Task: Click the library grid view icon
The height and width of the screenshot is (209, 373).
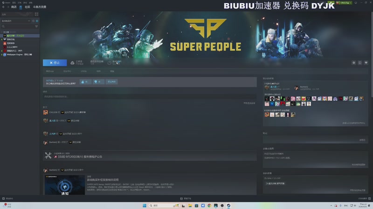Action: point(36,14)
